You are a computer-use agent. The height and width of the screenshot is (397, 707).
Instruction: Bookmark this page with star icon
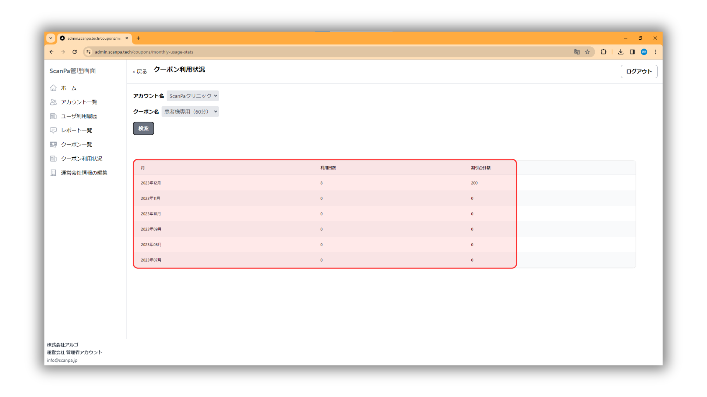pos(587,52)
